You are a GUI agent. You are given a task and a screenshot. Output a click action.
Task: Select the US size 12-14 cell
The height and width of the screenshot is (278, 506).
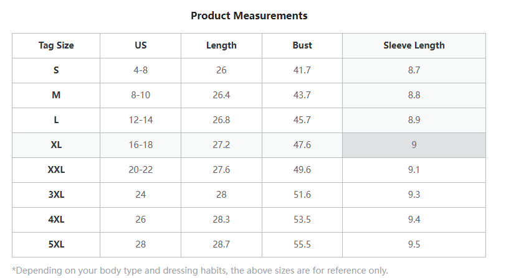[x=140, y=120]
